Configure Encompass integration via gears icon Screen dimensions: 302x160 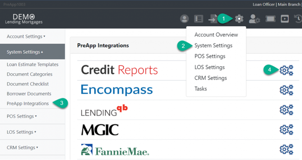click(x=286, y=90)
